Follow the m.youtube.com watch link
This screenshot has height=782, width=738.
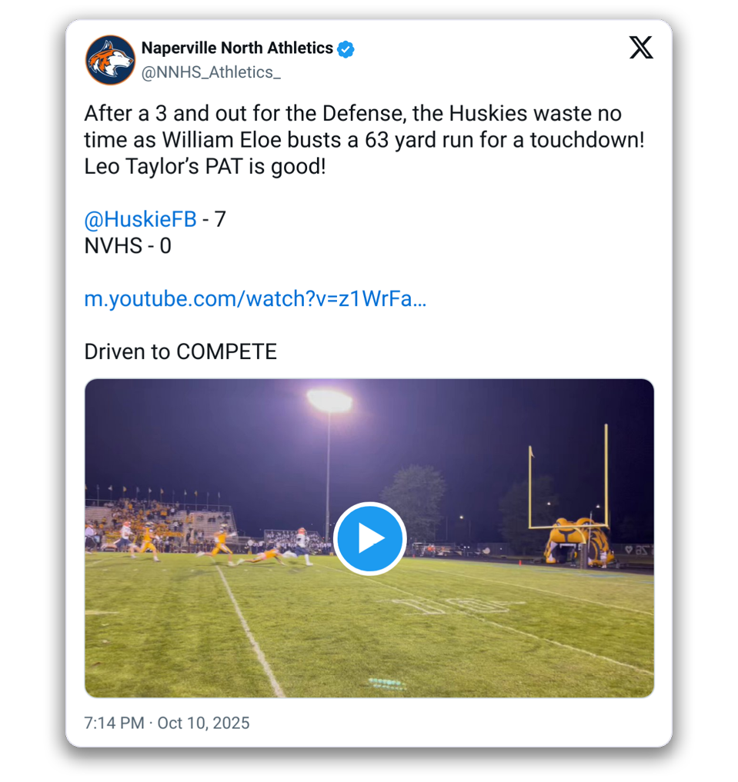[255, 299]
